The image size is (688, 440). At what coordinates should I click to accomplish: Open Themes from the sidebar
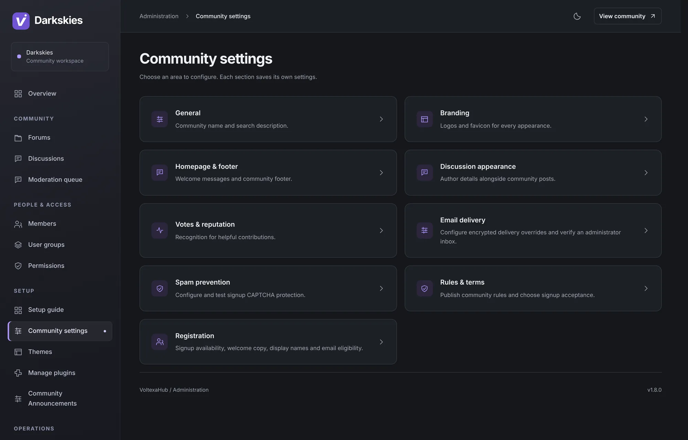point(60,352)
